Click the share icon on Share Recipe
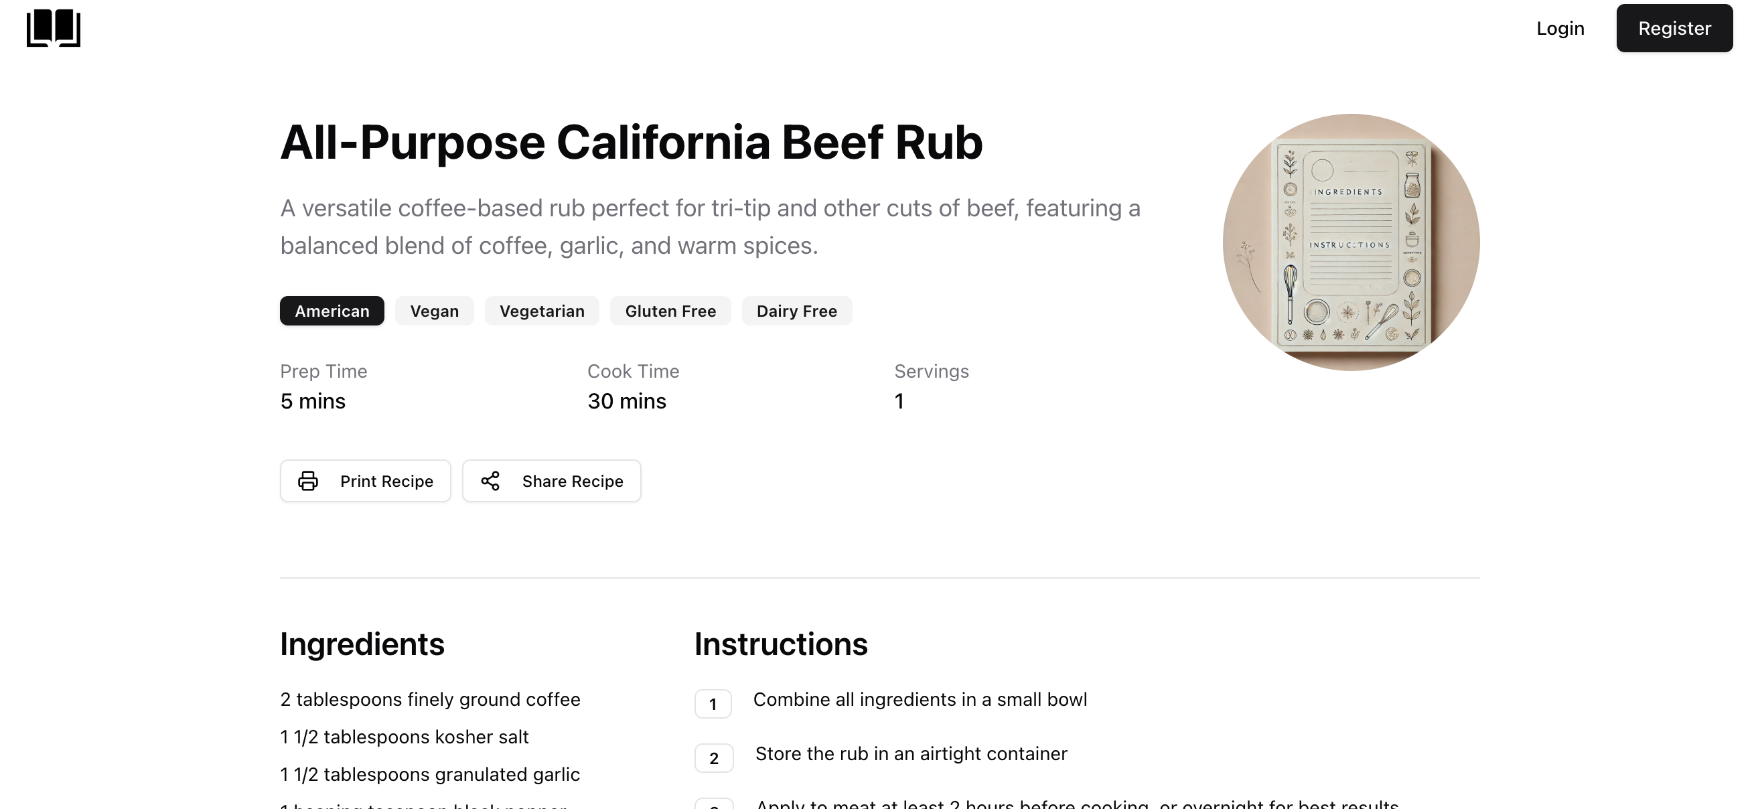Image resolution: width=1756 pixels, height=809 pixels. (490, 480)
